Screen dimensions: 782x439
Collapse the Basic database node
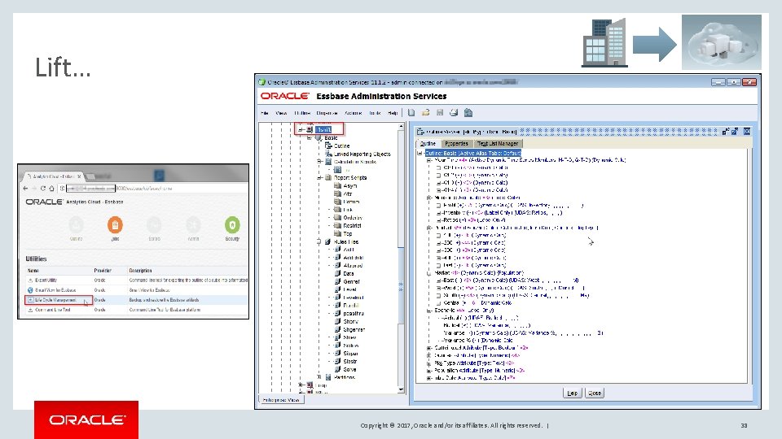[310, 138]
